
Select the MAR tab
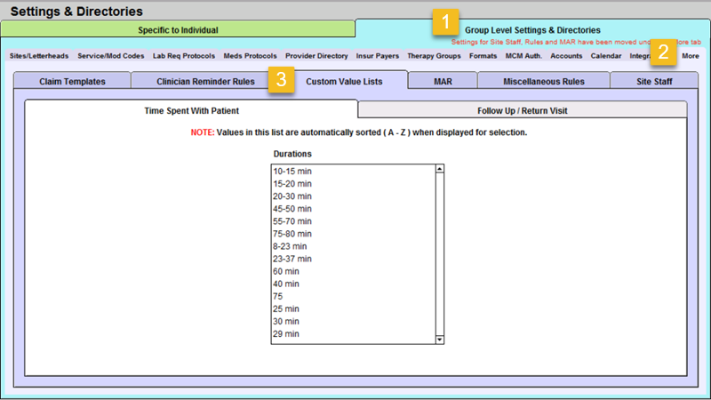point(442,81)
